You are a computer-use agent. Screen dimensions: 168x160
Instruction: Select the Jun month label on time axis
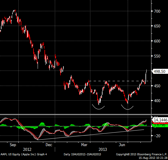click(x=122, y=145)
